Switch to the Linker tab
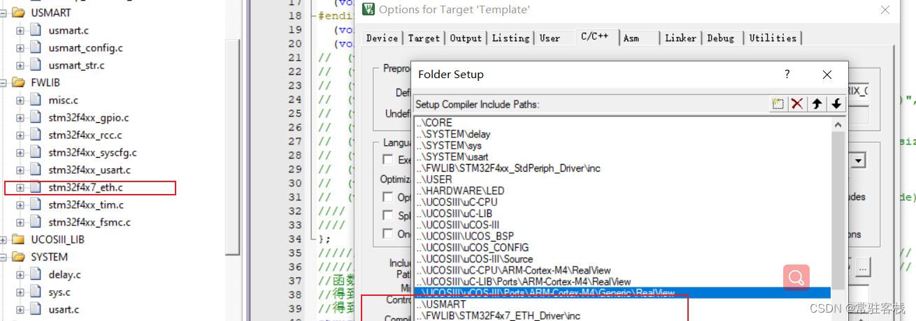 click(680, 38)
